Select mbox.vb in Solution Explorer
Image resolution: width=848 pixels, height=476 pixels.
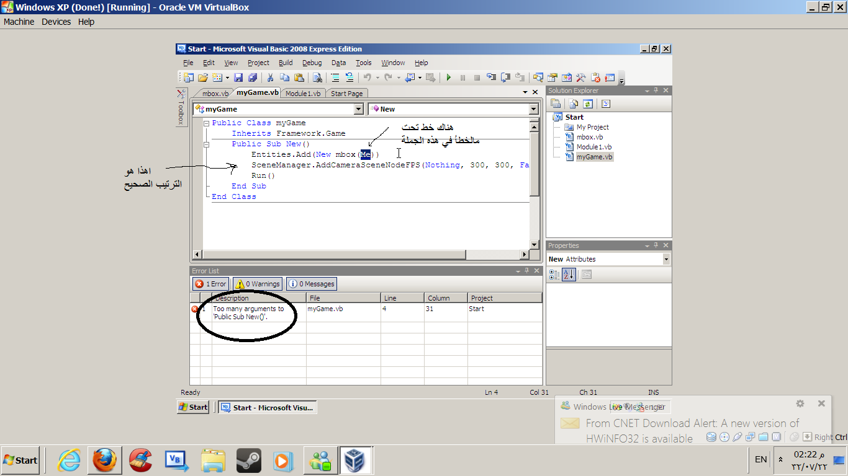click(x=590, y=137)
